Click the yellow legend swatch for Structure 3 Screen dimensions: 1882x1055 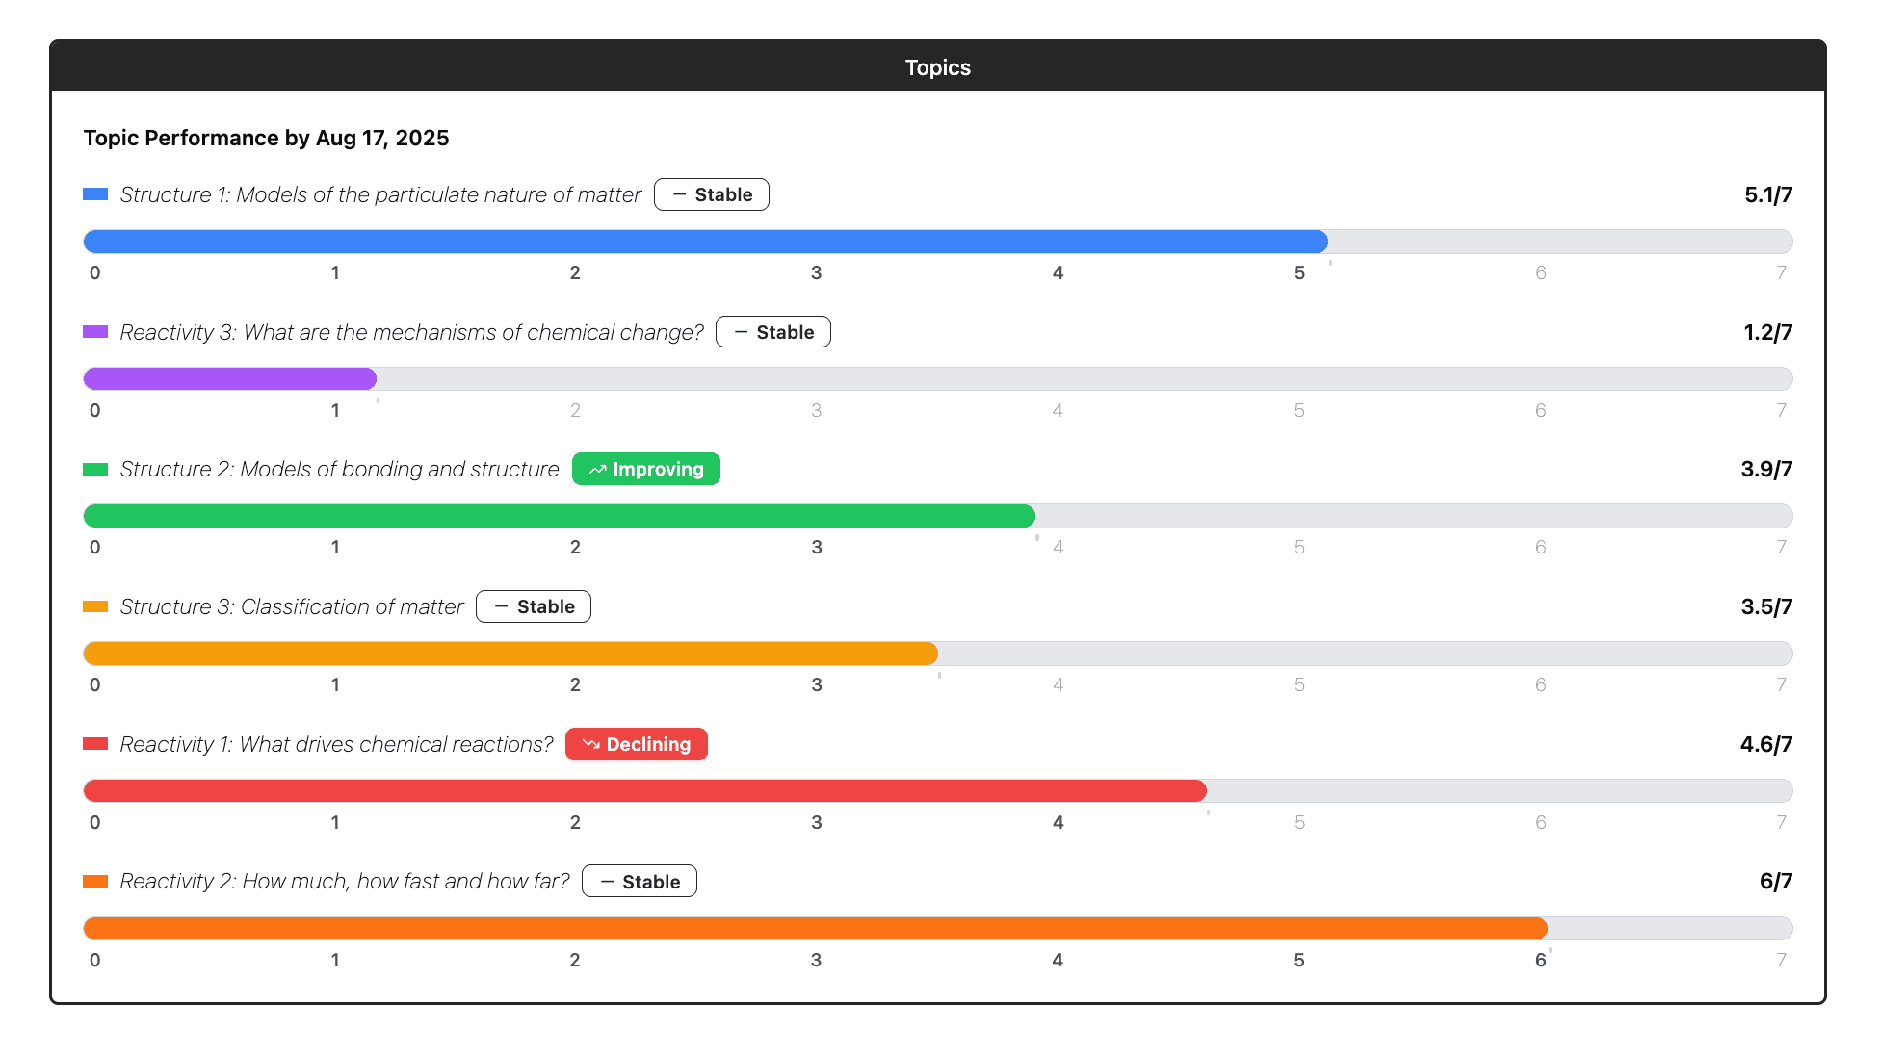click(x=95, y=605)
